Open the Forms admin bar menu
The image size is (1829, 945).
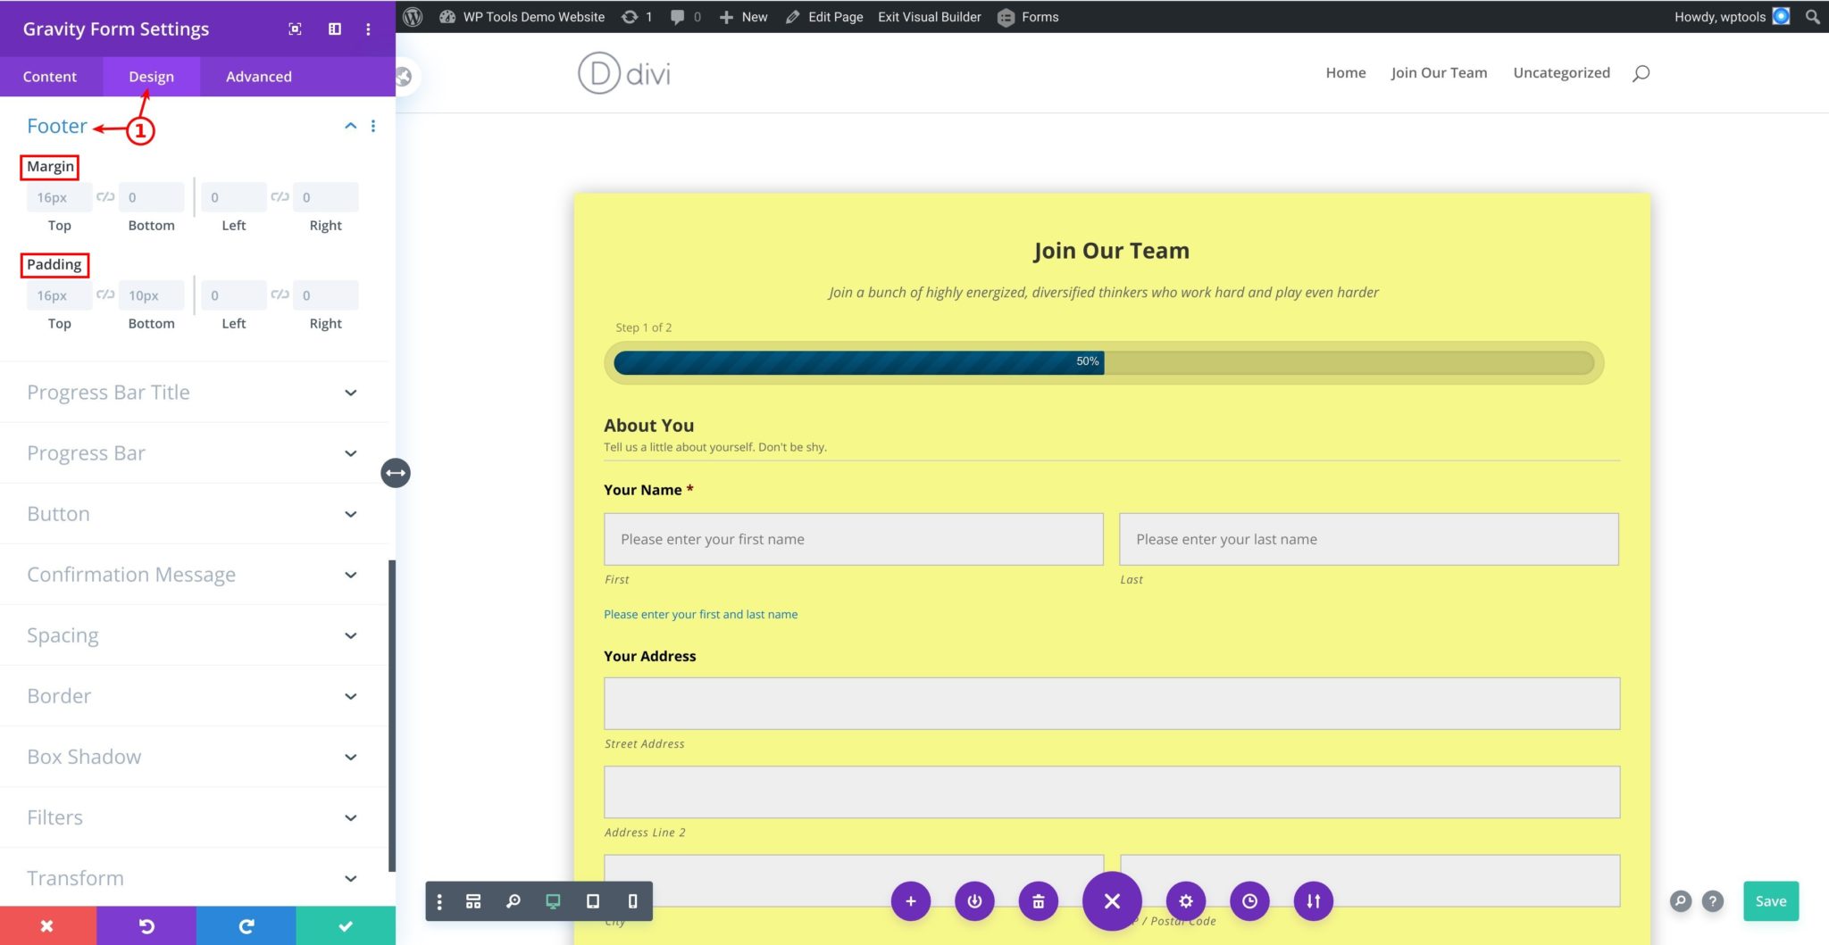pos(1028,17)
